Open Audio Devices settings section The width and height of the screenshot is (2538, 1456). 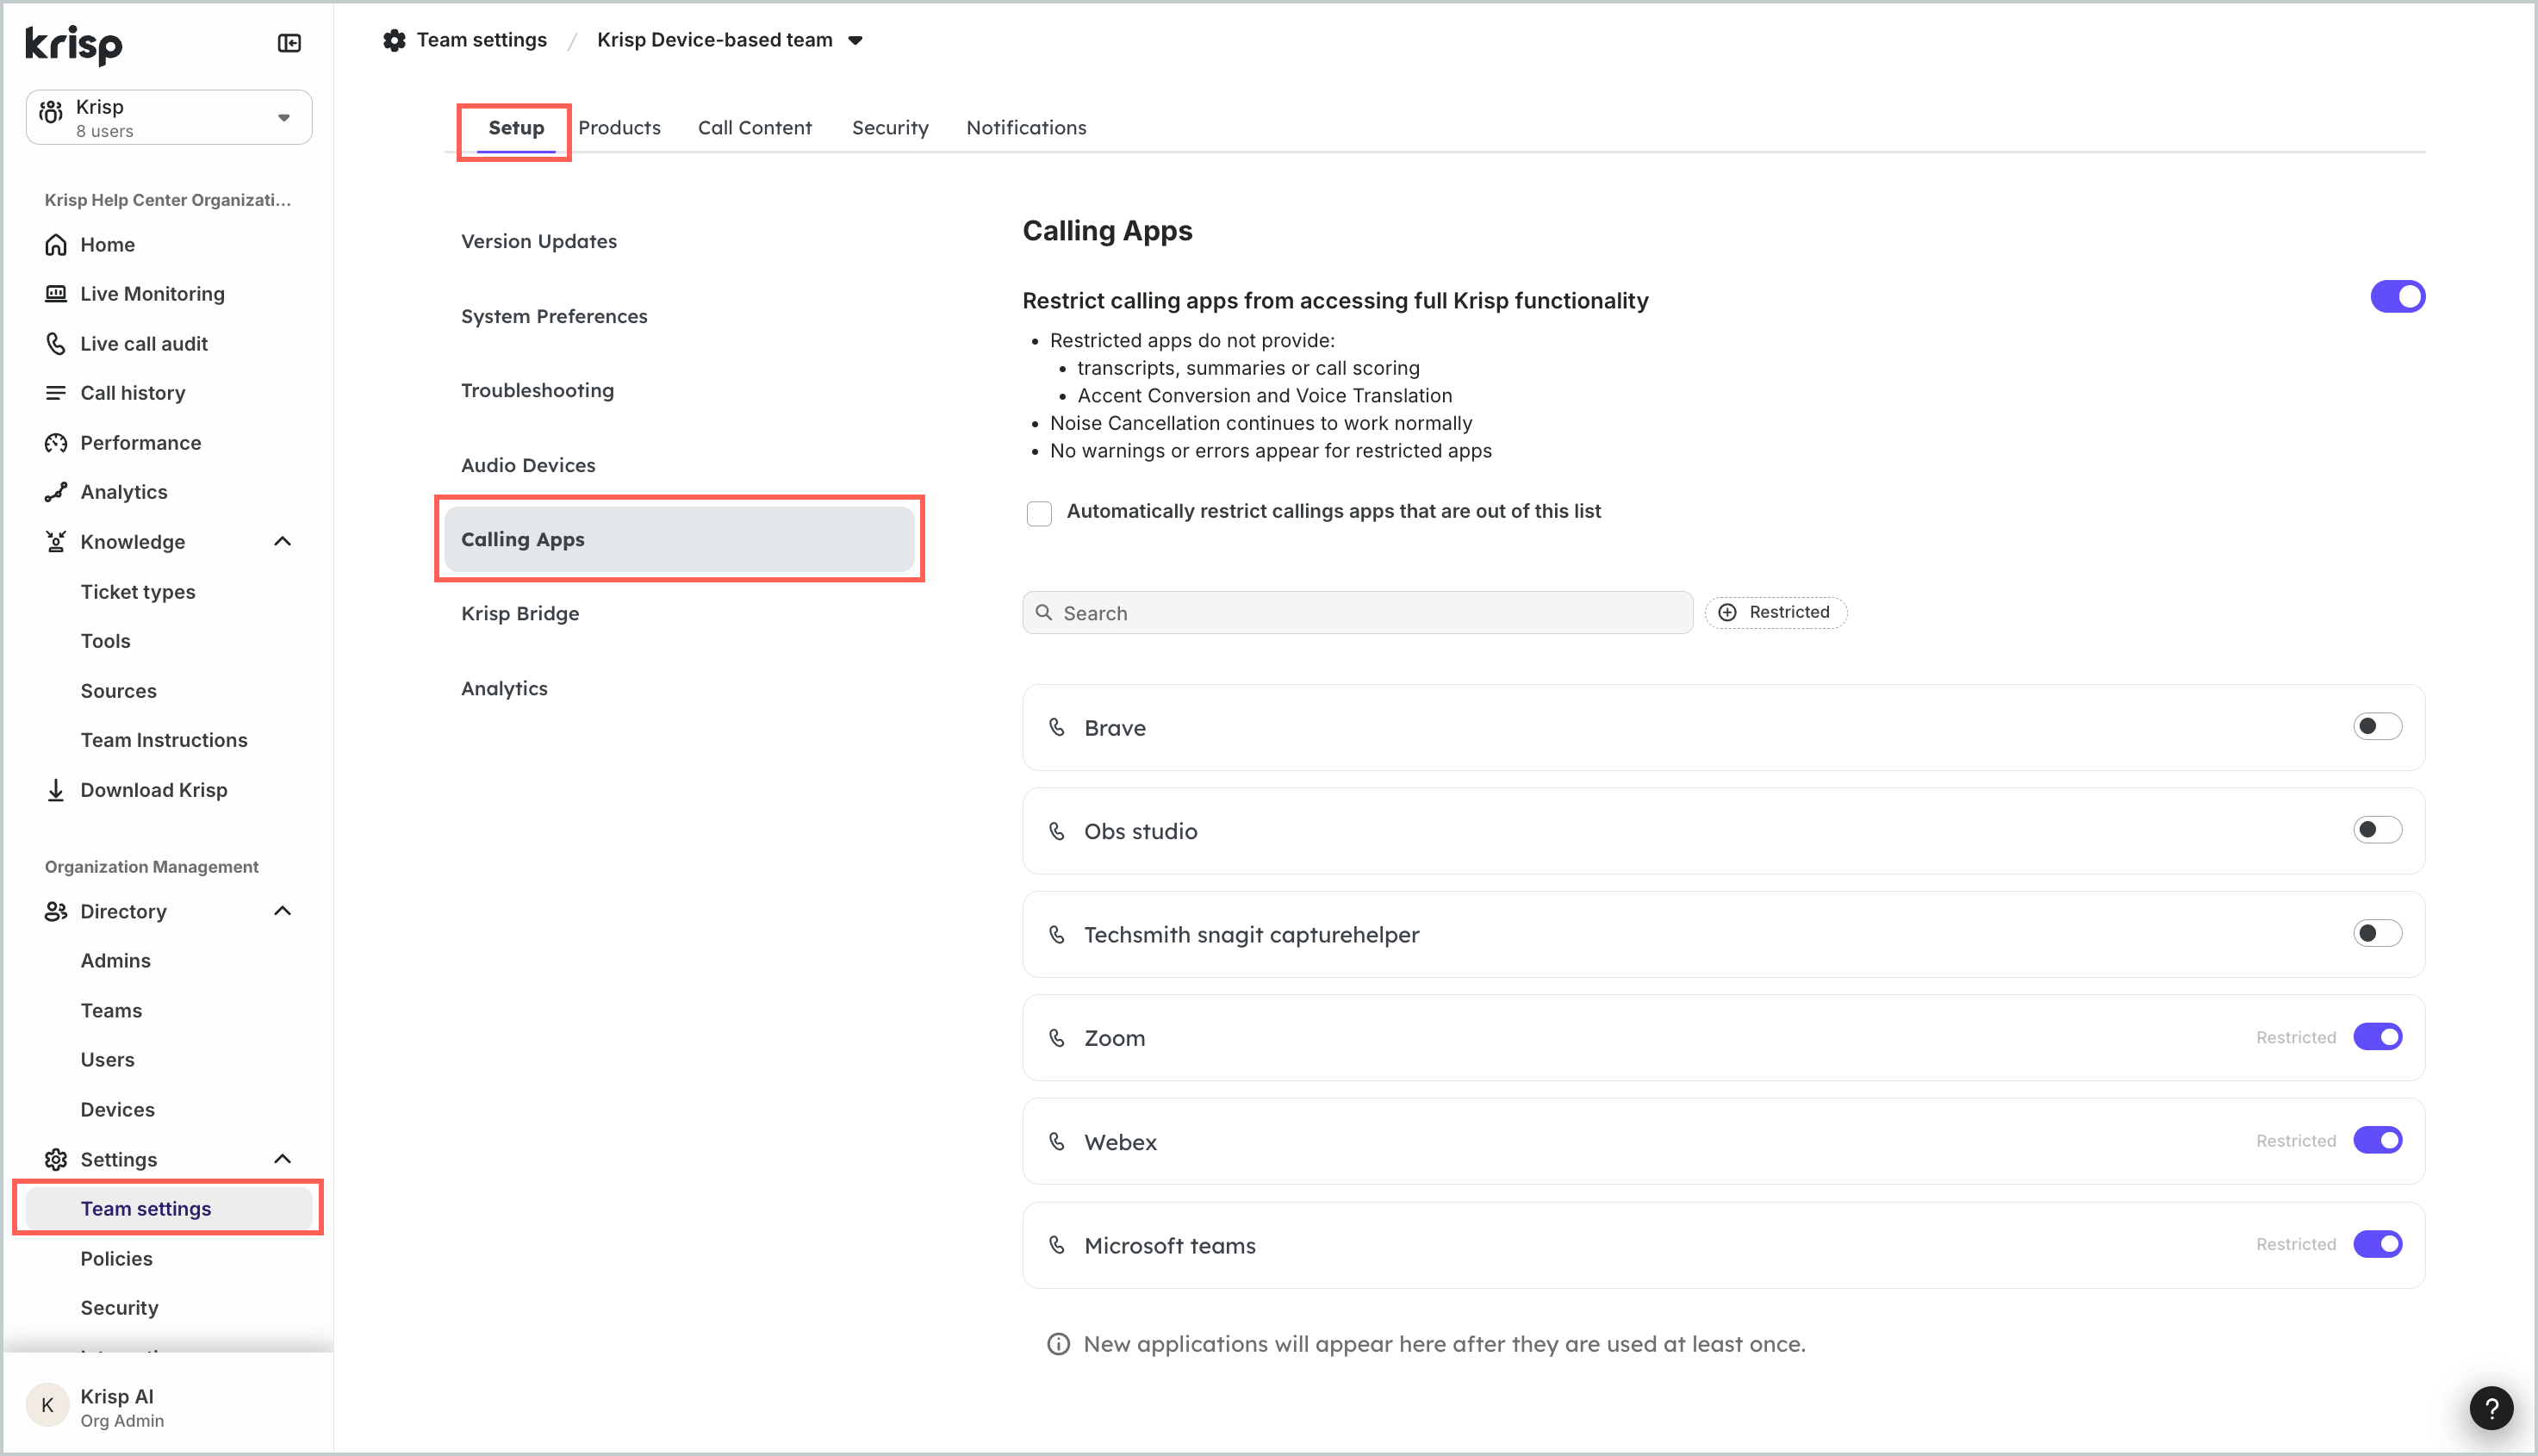click(x=528, y=466)
